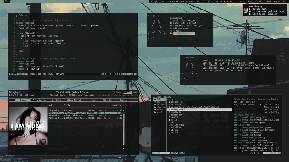The image size is (289, 162).
Task: Select the wlock folder in the file manager
Action: (160, 112)
